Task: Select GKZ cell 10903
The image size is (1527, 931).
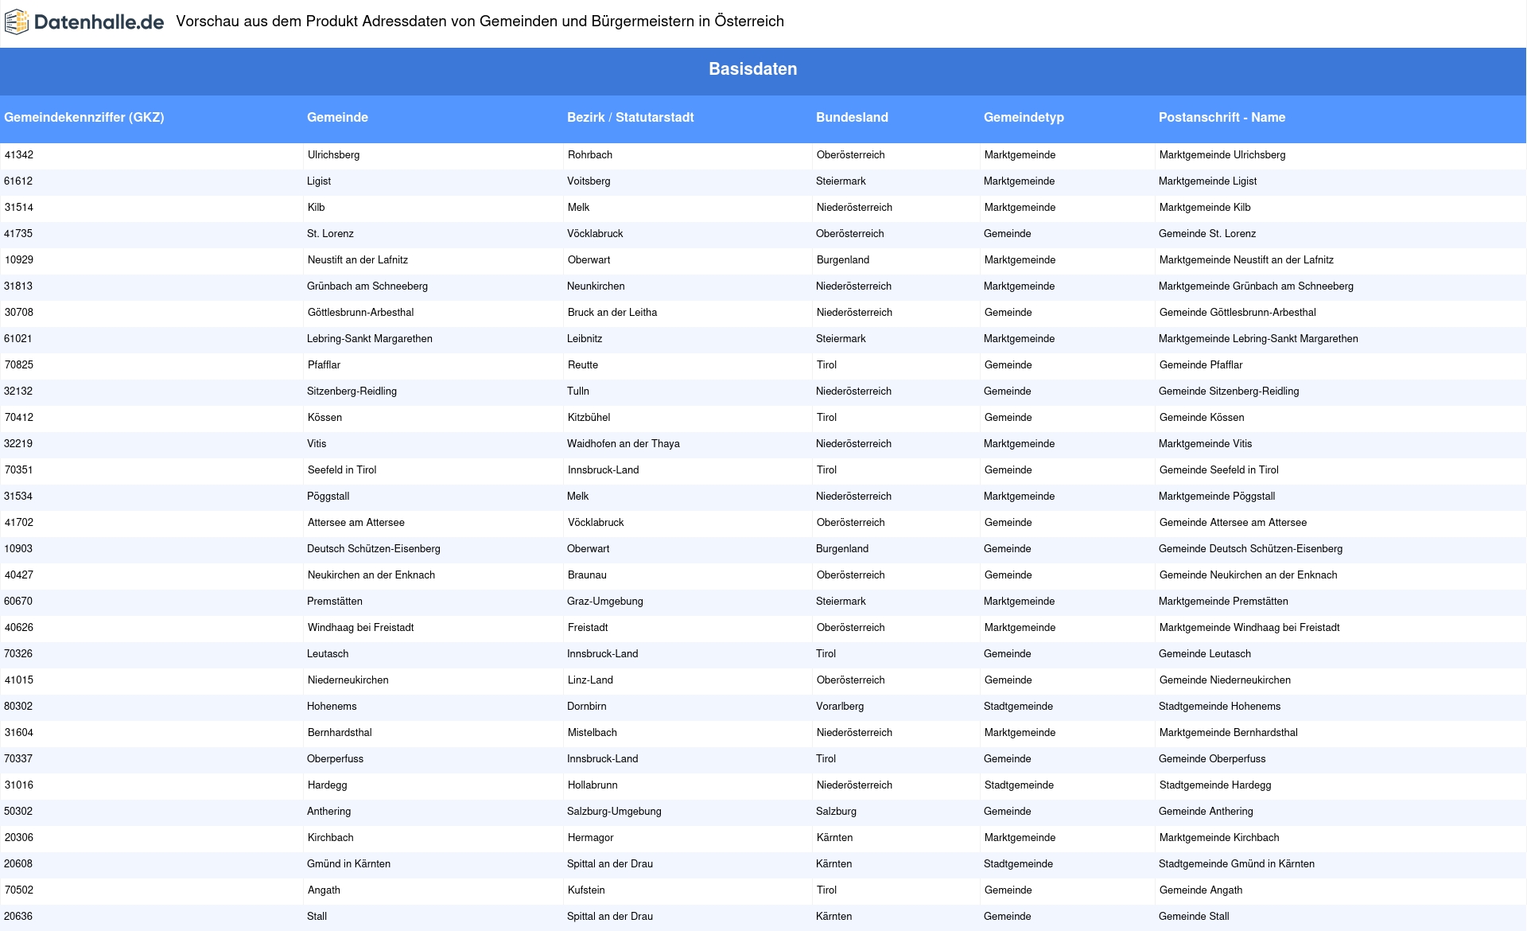Action: [x=152, y=549]
